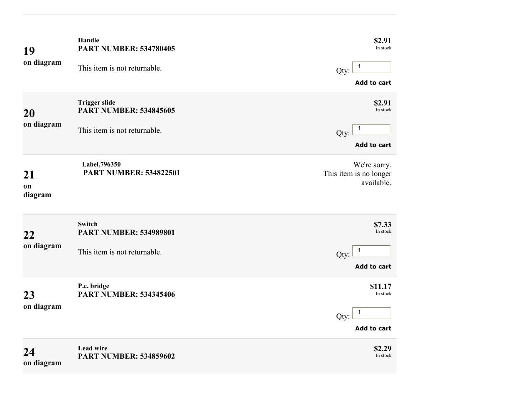
Task: Open the P.c. bridge part name
Action: point(93,286)
